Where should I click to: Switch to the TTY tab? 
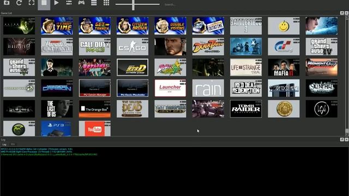[x=13, y=144]
